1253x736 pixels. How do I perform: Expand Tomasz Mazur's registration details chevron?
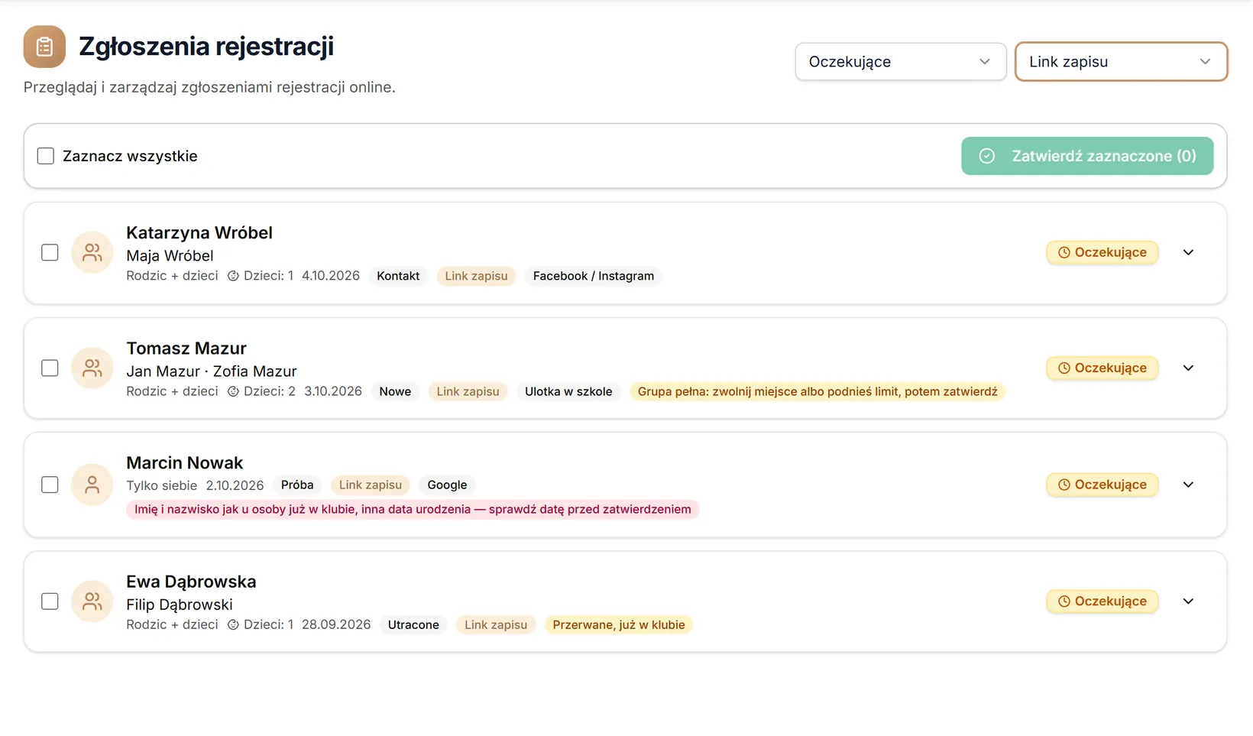(1188, 368)
